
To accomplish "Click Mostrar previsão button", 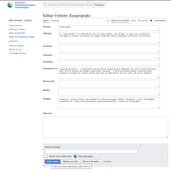I will click(71, 161).
